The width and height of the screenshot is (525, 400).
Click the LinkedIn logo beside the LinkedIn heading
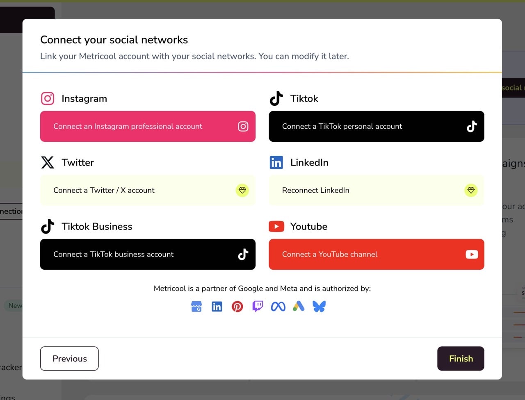pos(276,162)
